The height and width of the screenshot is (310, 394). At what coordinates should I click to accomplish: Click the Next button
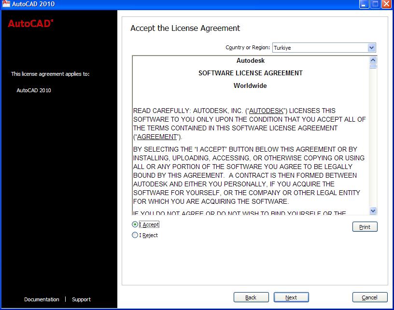(x=291, y=297)
